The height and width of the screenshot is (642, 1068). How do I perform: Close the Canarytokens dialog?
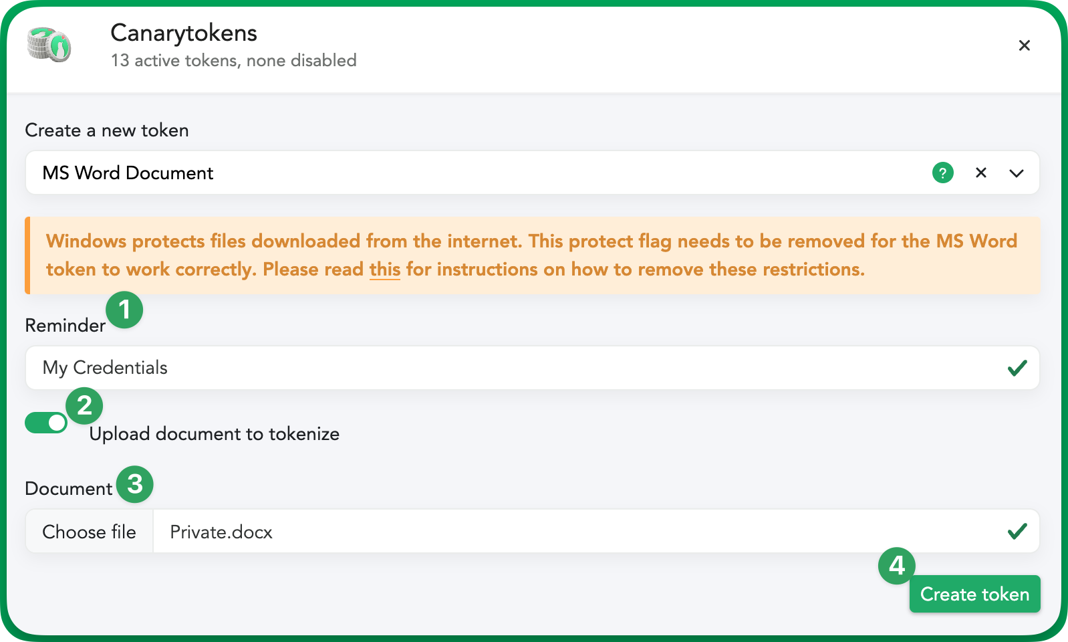coord(1024,45)
